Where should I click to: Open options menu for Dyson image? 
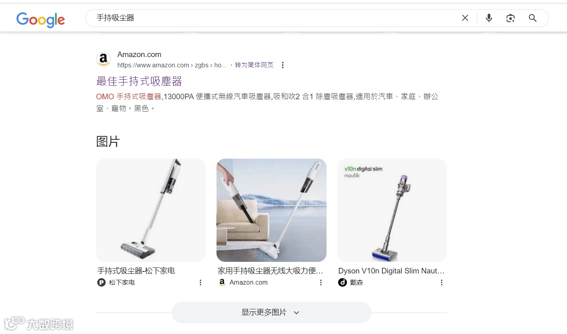pyautogui.click(x=442, y=283)
